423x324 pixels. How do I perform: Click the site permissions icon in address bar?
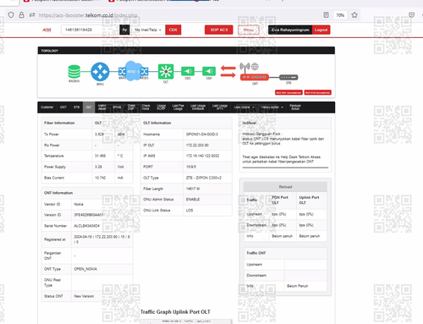point(32,15)
